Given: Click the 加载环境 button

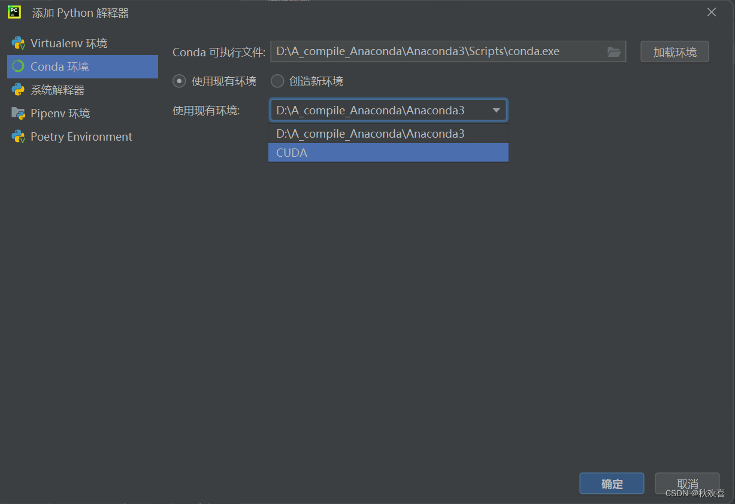Looking at the screenshot, I should pos(674,51).
